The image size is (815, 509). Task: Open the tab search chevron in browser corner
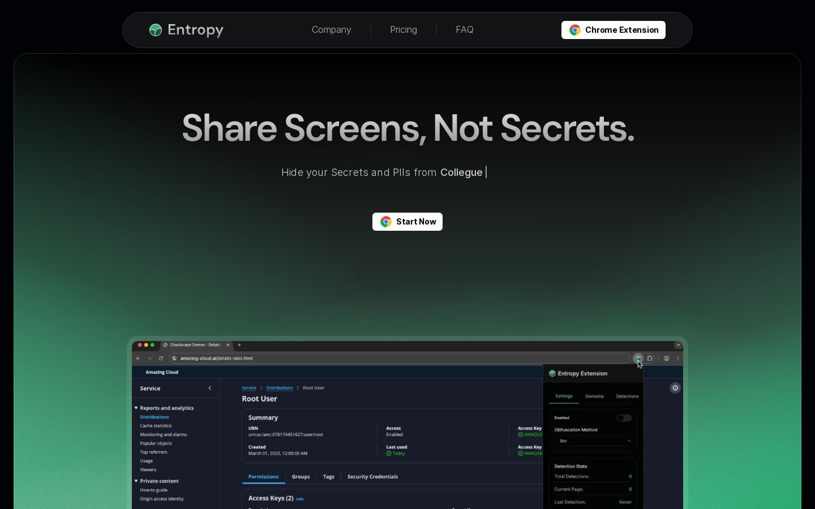678,345
